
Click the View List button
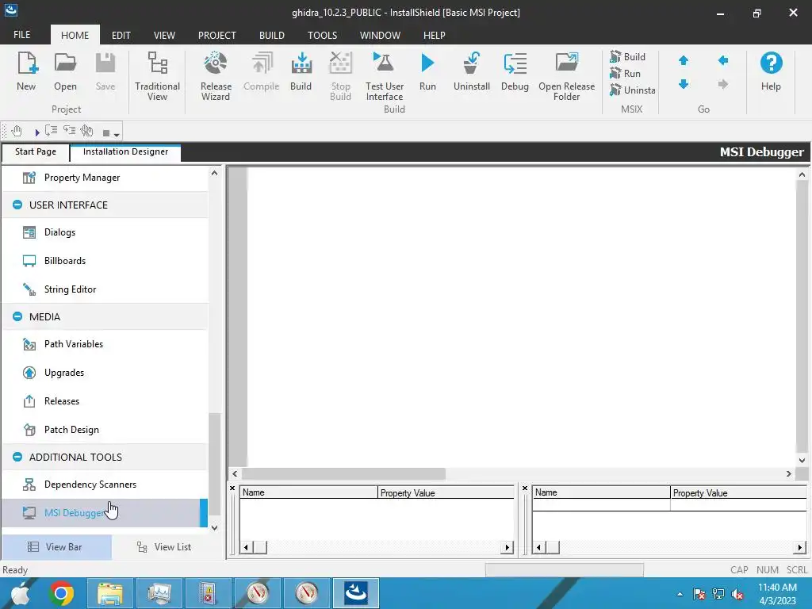pyautogui.click(x=166, y=547)
